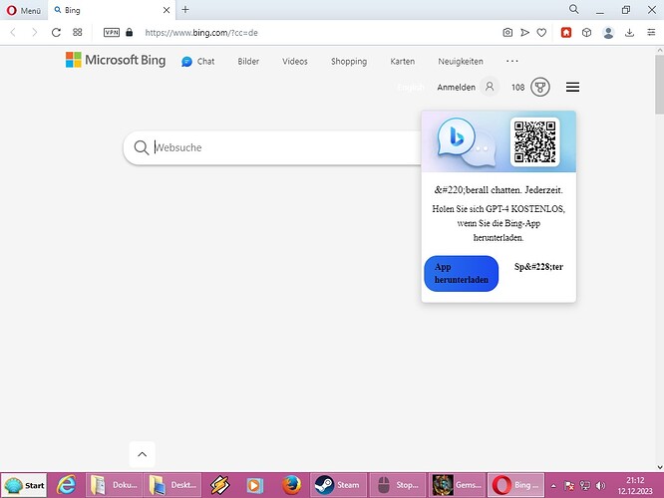This screenshot has height=498, width=664.
Task: Toggle the VPN badge
Action: point(112,33)
